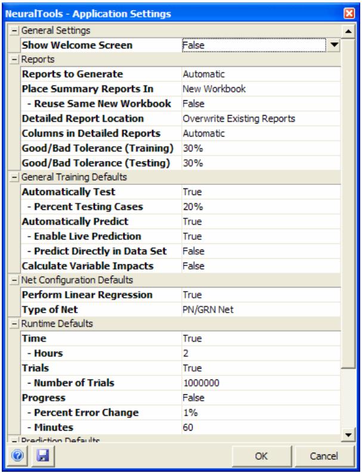Screen dimensions: 362x473
Task: Select the Automatically Predict value True
Action: tap(261, 221)
